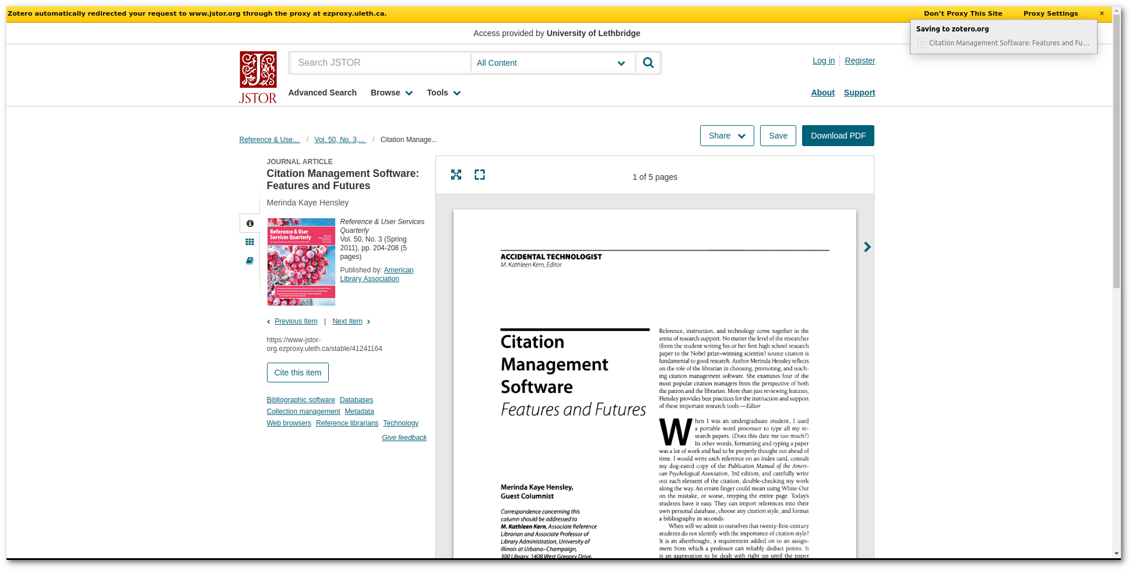Open the references book sidebar icon
Screen dimensions: 1132x571
(x=250, y=261)
